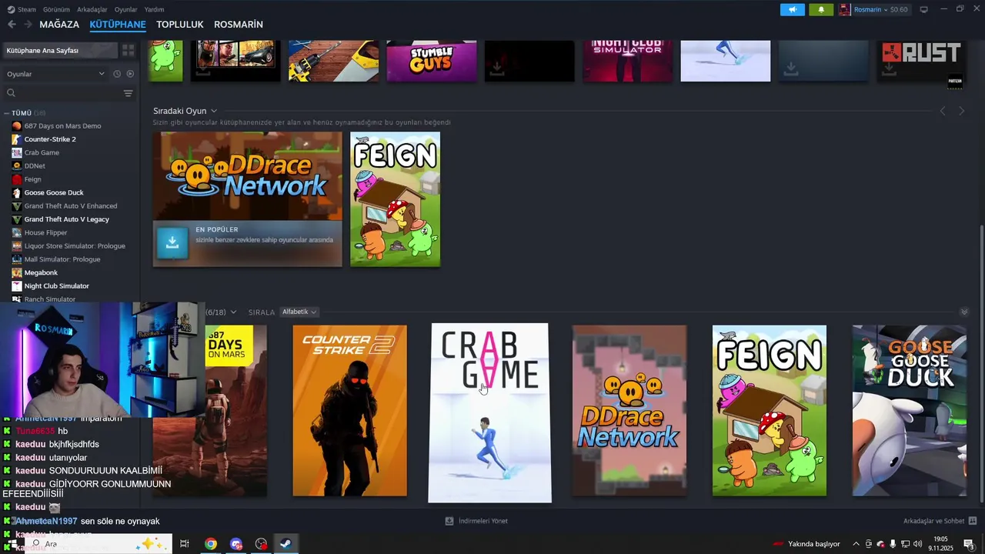Open the Alfabetik sort dropdown
The height and width of the screenshot is (554, 985).
(x=299, y=312)
